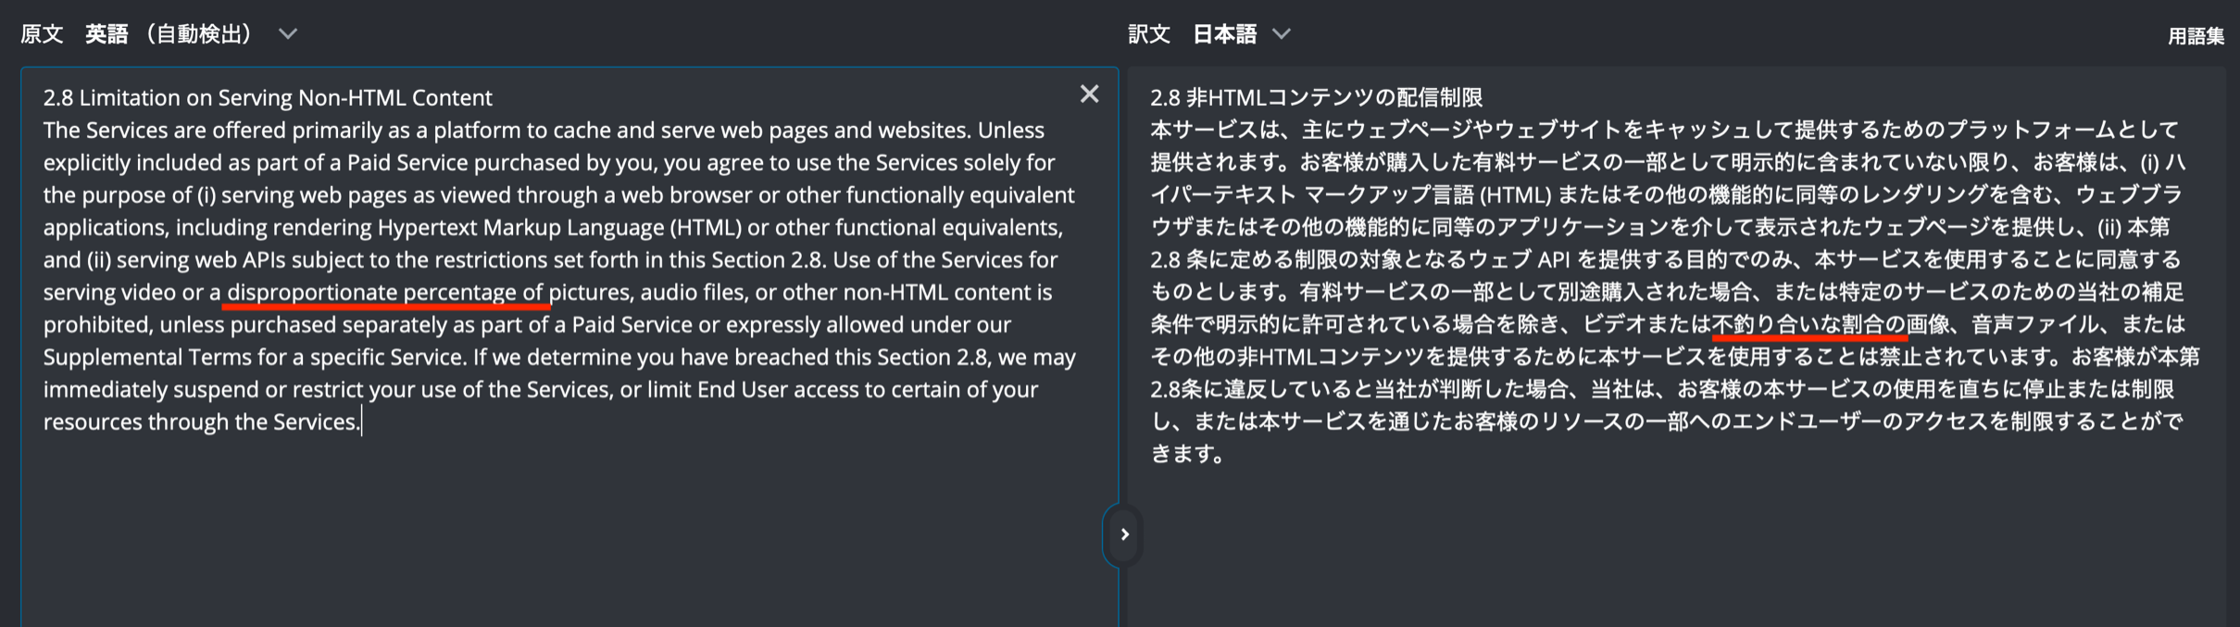2240x627 pixels.
Task: Click the arrow button between the panels
Action: [1124, 534]
